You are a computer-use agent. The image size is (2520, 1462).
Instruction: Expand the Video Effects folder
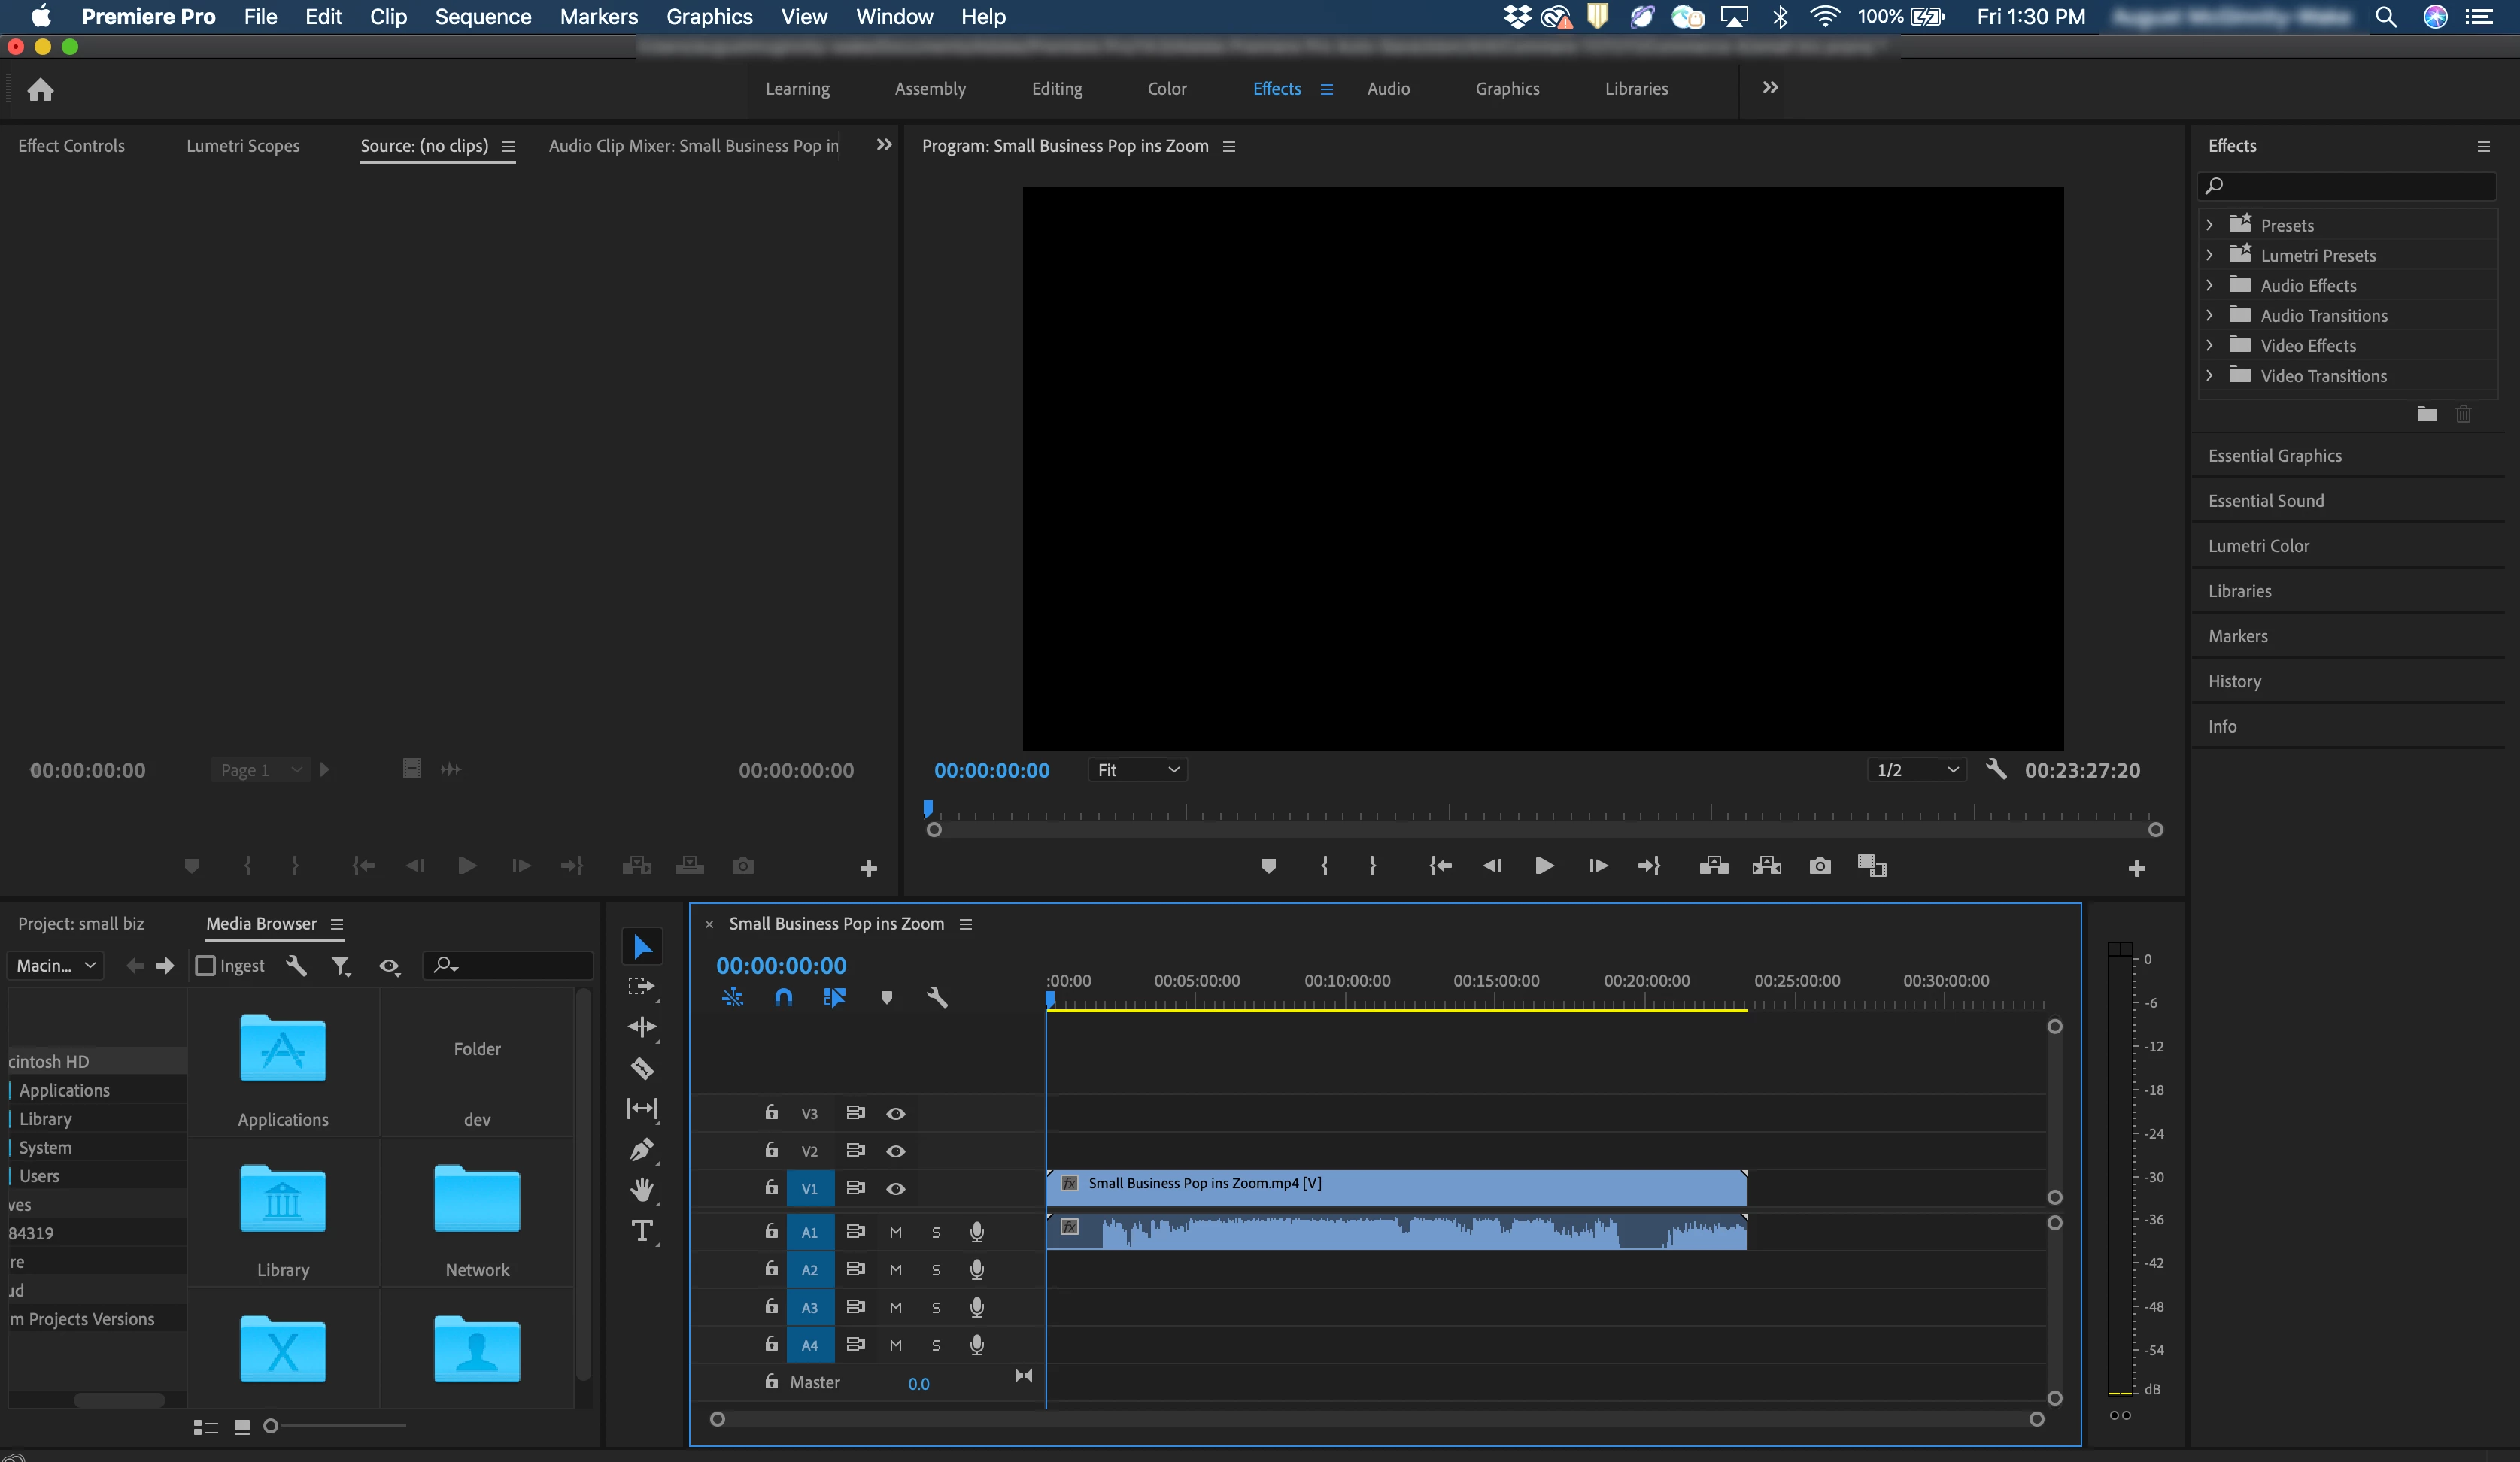point(2209,346)
